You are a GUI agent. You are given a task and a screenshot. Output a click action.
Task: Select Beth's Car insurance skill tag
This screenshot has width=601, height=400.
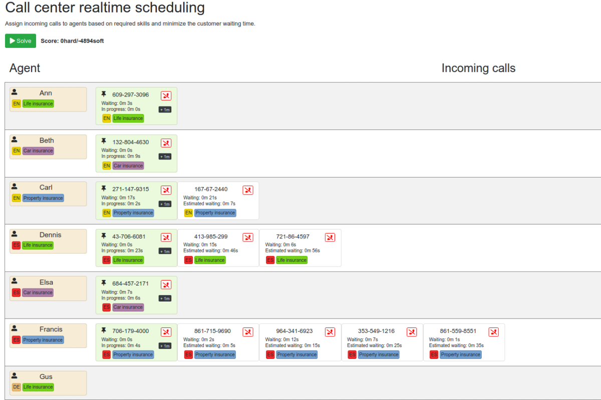pos(38,151)
